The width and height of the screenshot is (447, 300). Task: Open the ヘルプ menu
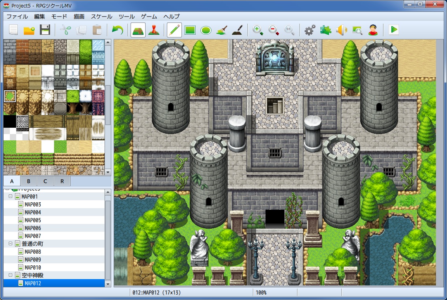pyautogui.click(x=171, y=17)
